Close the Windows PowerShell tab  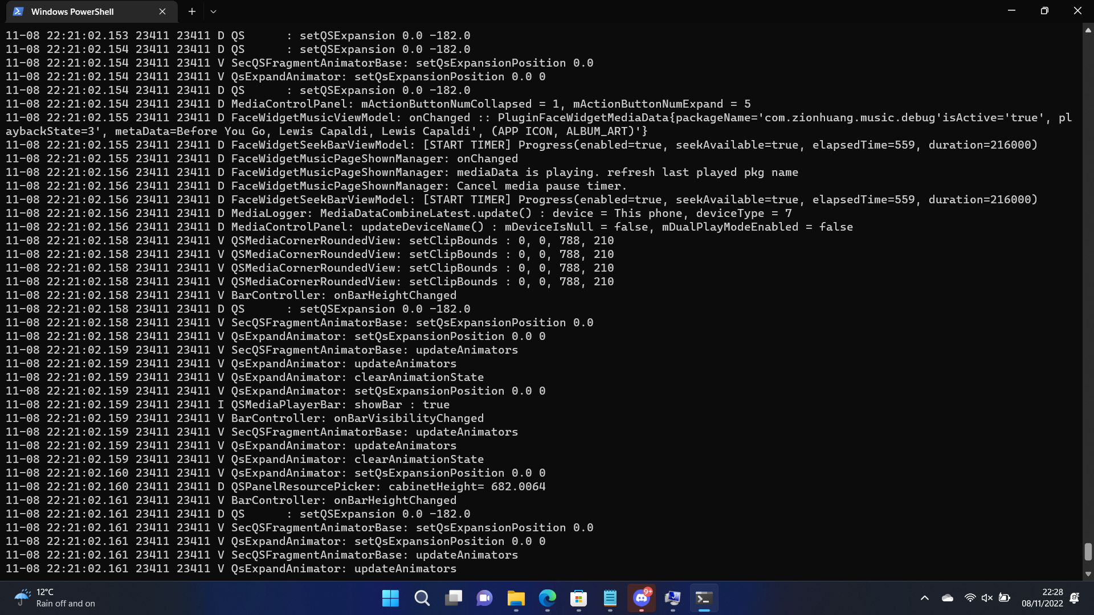point(162,11)
